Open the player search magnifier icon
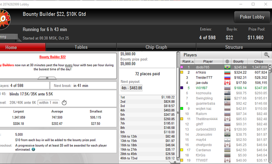 267,55
